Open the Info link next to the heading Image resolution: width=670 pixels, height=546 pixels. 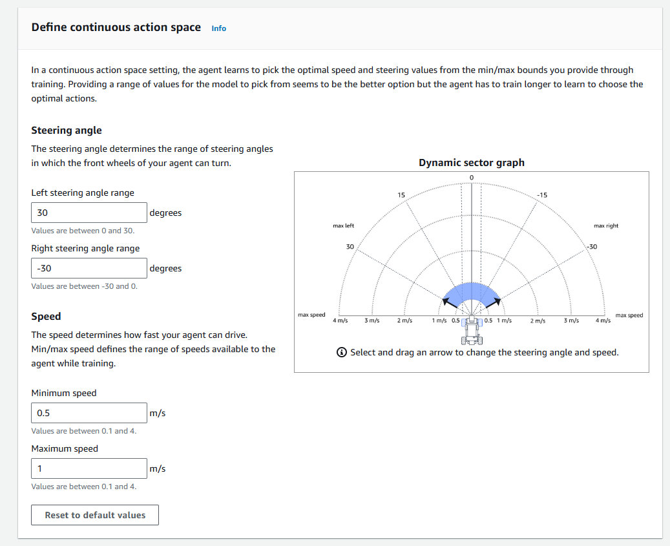pyautogui.click(x=219, y=28)
